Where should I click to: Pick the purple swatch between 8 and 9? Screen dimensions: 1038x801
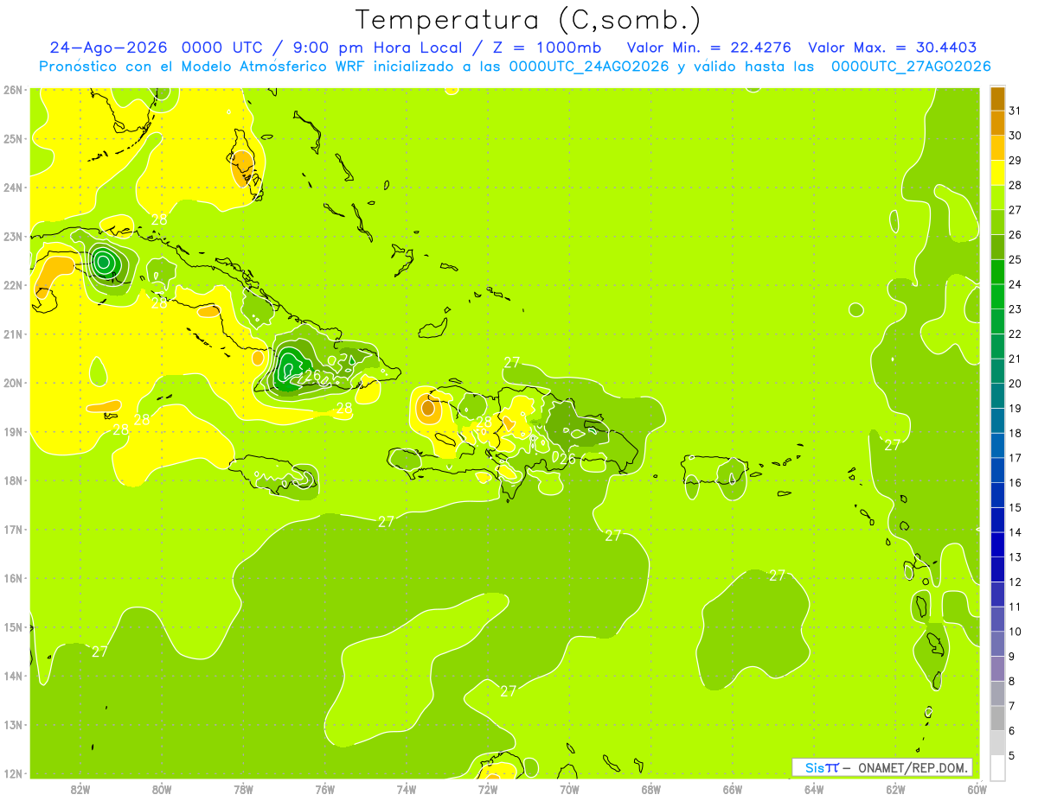tap(997, 669)
